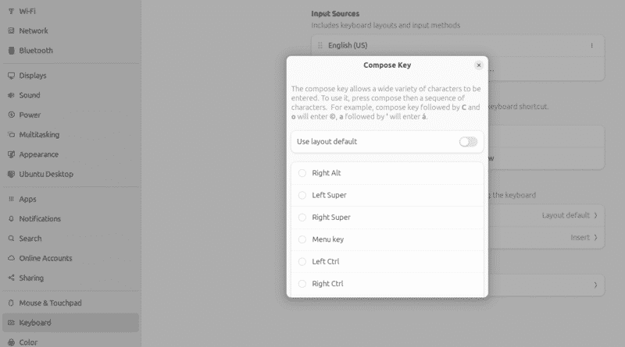Open the Wi-Fi settings page
The height and width of the screenshot is (347, 625).
point(70,11)
